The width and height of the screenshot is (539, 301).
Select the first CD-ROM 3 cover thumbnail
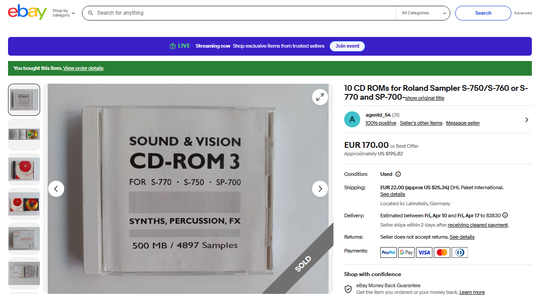24,100
